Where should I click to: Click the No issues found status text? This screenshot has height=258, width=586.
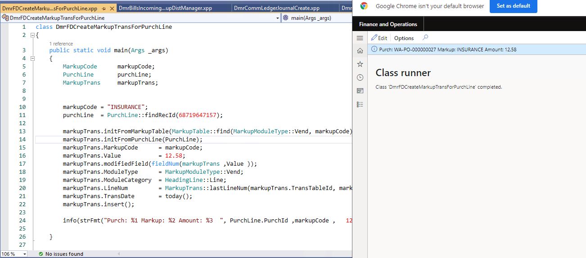tap(64, 254)
